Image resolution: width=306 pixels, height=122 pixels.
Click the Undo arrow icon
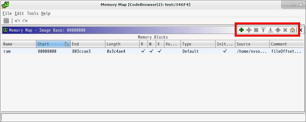click(17, 21)
